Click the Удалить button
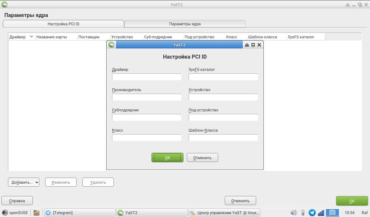This screenshot has height=217, width=370. (98, 182)
